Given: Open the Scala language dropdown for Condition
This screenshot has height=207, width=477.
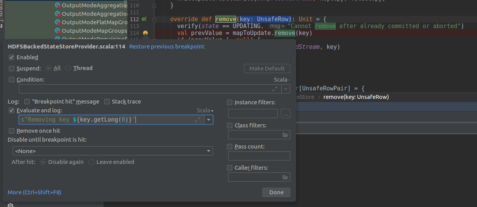Looking at the screenshot, I should [282, 80].
